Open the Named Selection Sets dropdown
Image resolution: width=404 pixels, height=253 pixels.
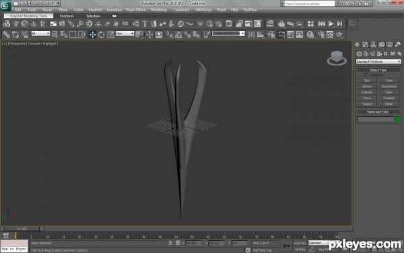[x=228, y=34]
